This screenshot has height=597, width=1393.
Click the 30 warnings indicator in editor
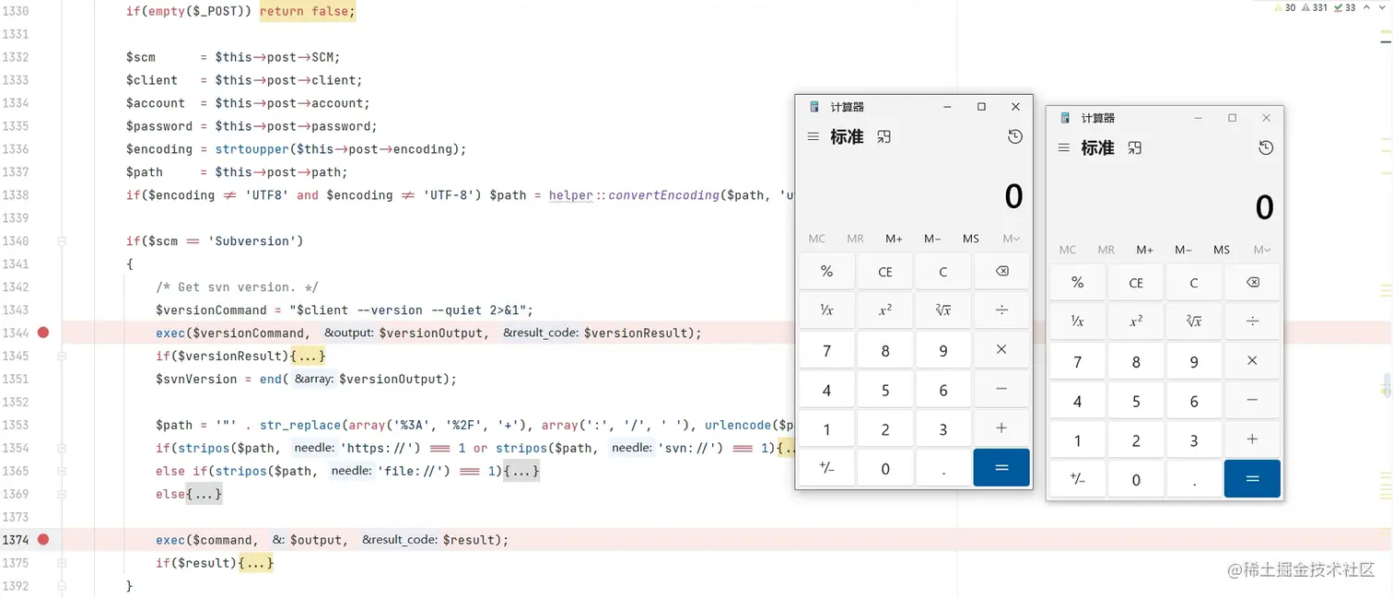point(1286,7)
